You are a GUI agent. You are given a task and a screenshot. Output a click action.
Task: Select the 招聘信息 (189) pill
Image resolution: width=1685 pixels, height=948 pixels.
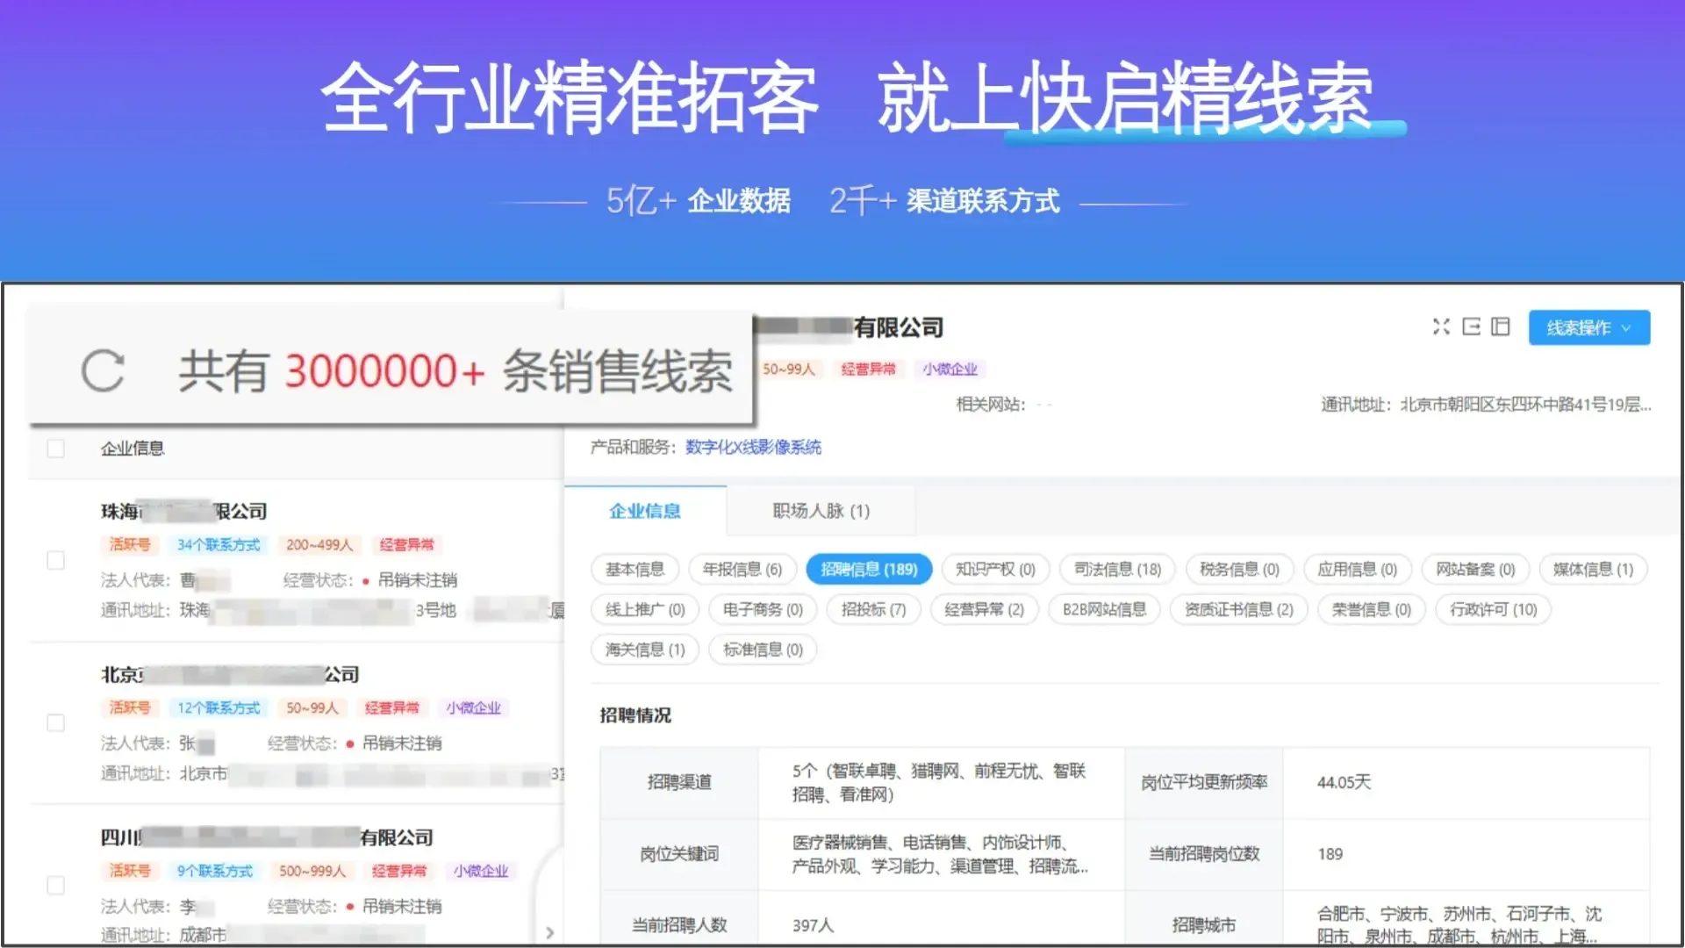(x=869, y=570)
